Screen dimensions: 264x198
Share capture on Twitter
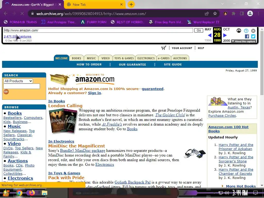pos(253,36)
